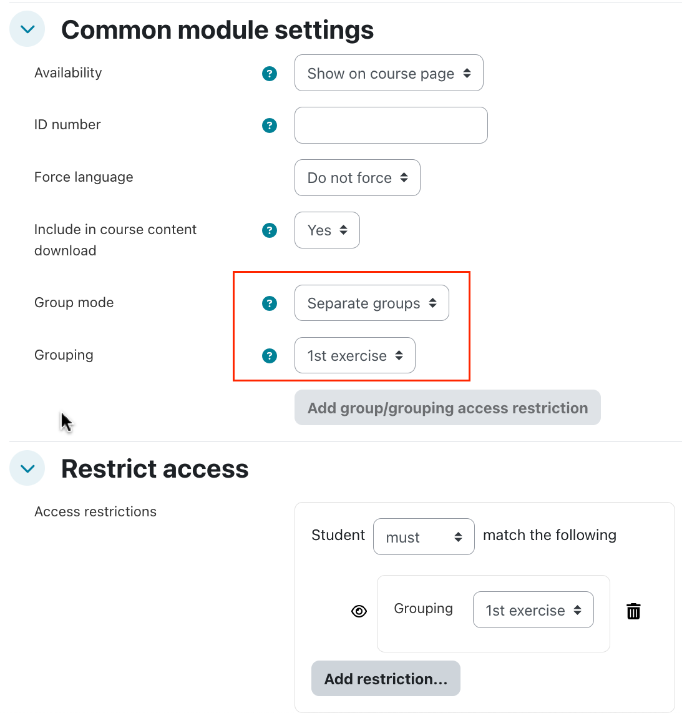Screen dimensions: 682x713
Task: Click the Add restriction... button
Action: click(386, 679)
